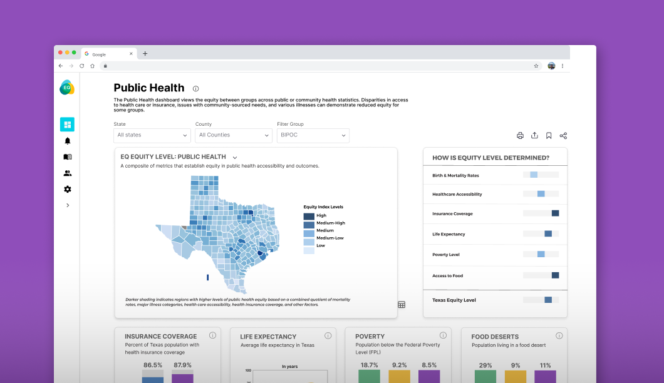
Task: Open the Filter Group BIPOC dropdown
Action: tap(313, 135)
